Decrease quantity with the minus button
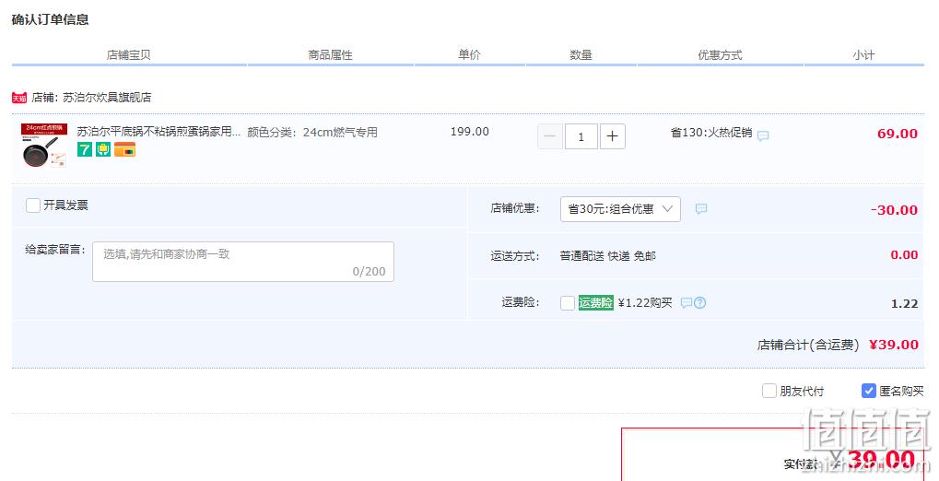The image size is (939, 481). [x=550, y=136]
